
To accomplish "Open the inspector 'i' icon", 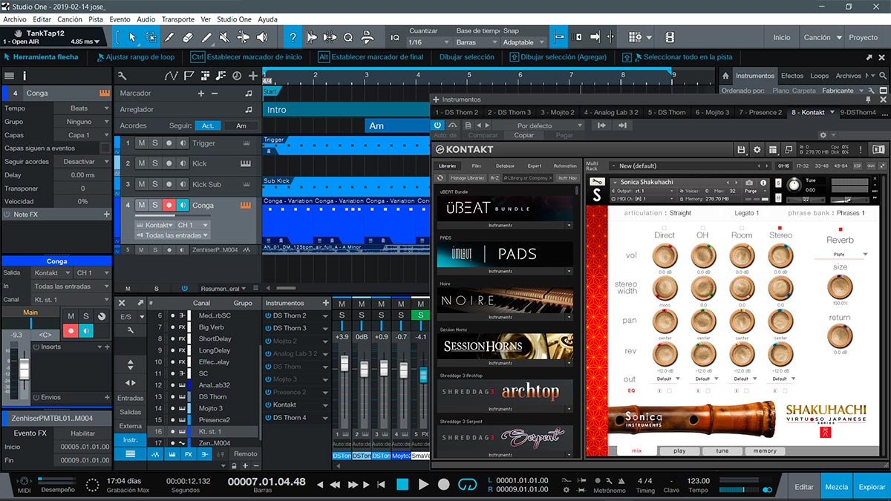I will 25,76.
